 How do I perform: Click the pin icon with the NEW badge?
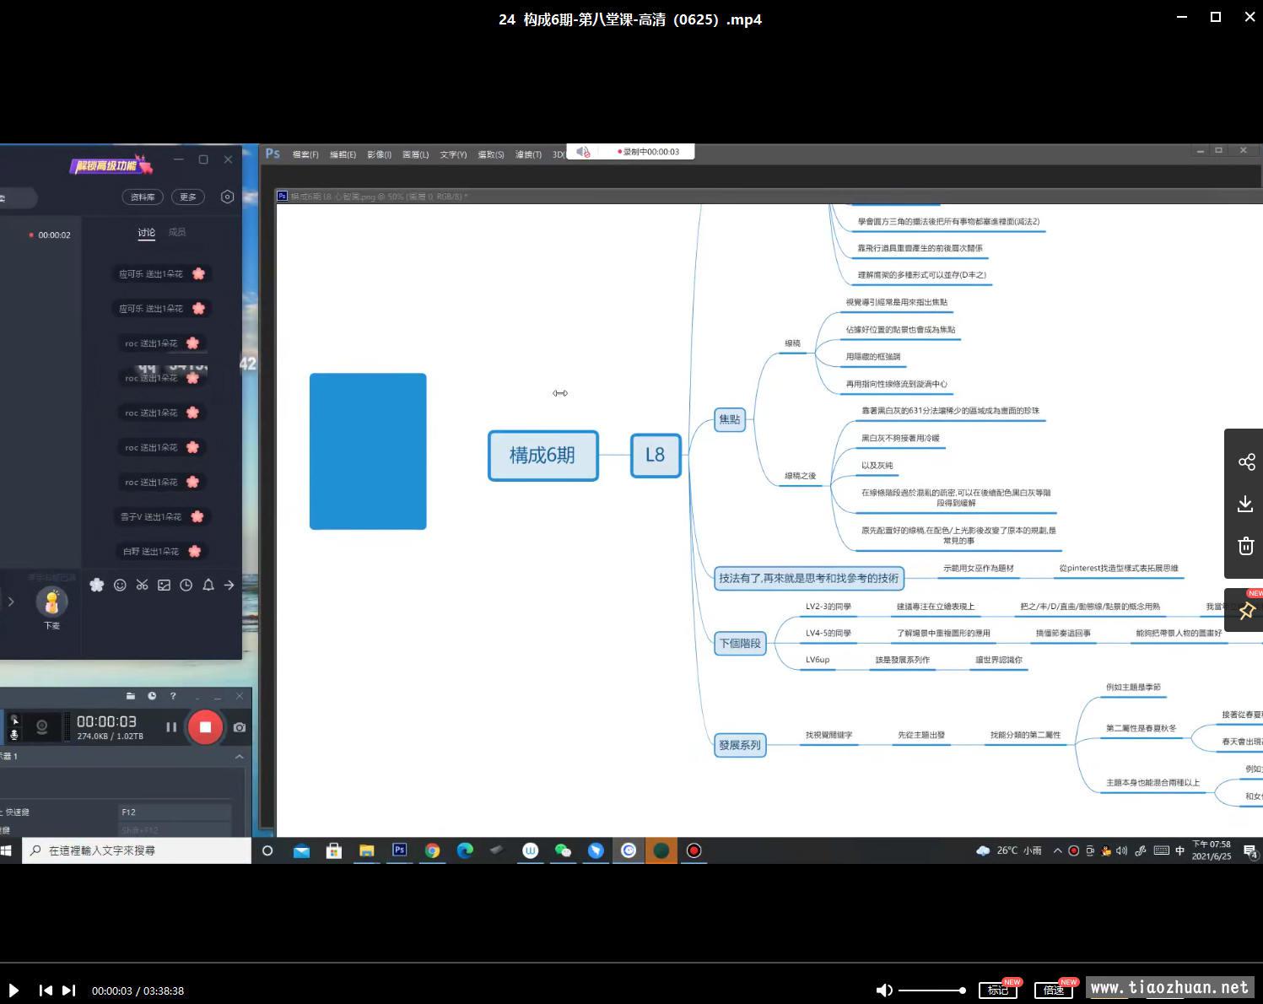1246,610
